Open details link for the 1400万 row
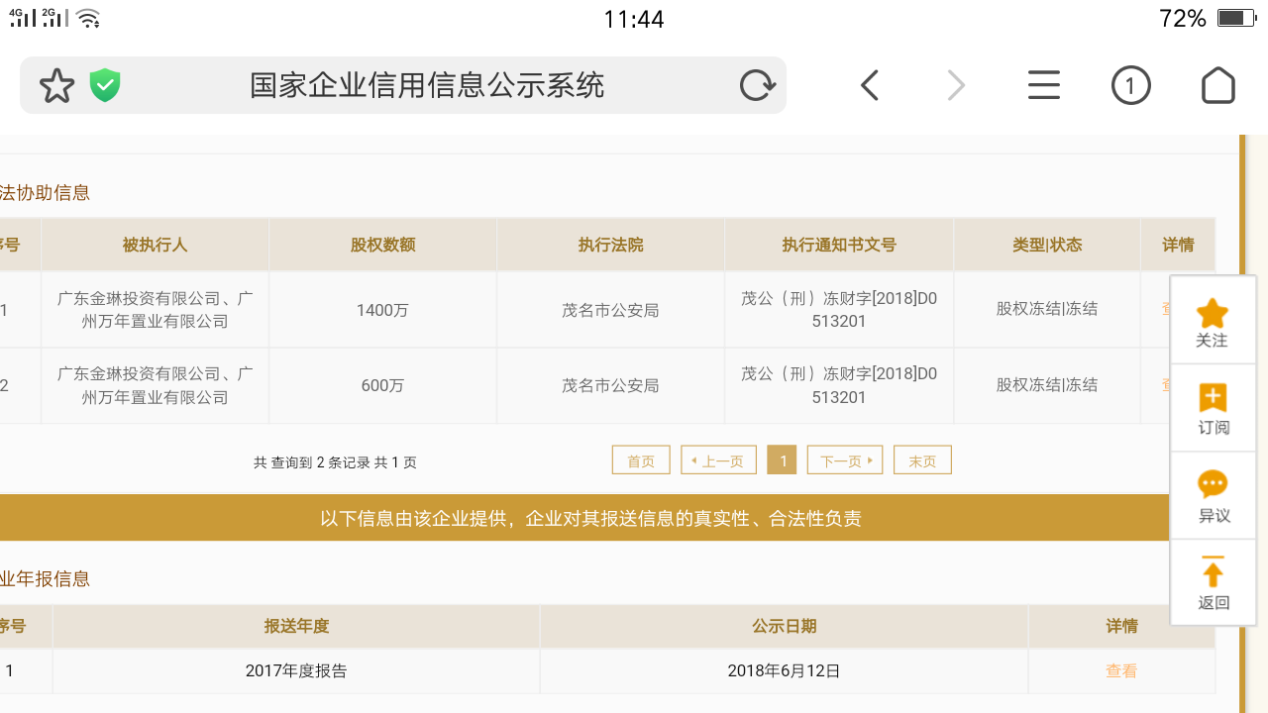This screenshot has height=713, width=1268. [x=1166, y=309]
